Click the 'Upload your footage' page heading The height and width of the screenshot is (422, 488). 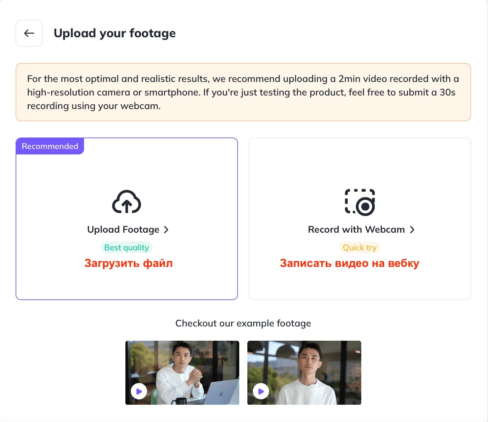coord(115,33)
